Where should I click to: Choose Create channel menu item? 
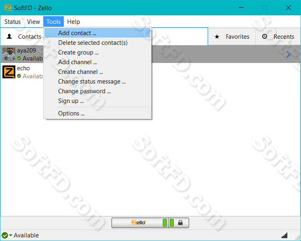click(97, 72)
